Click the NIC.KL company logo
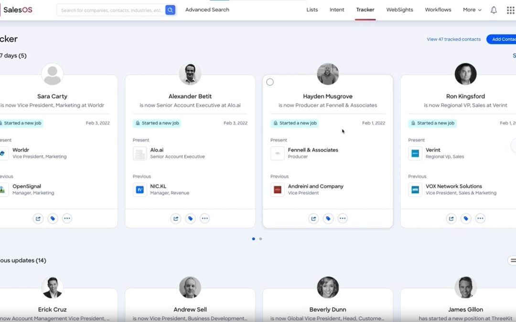Viewport: 516px width, 322px height. point(140,189)
